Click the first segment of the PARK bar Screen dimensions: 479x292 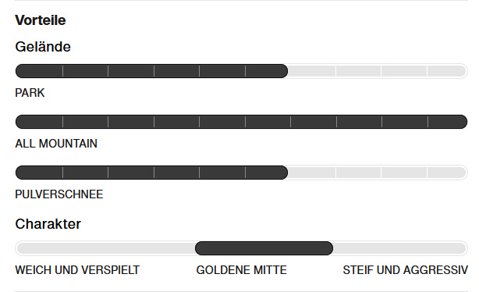point(39,71)
